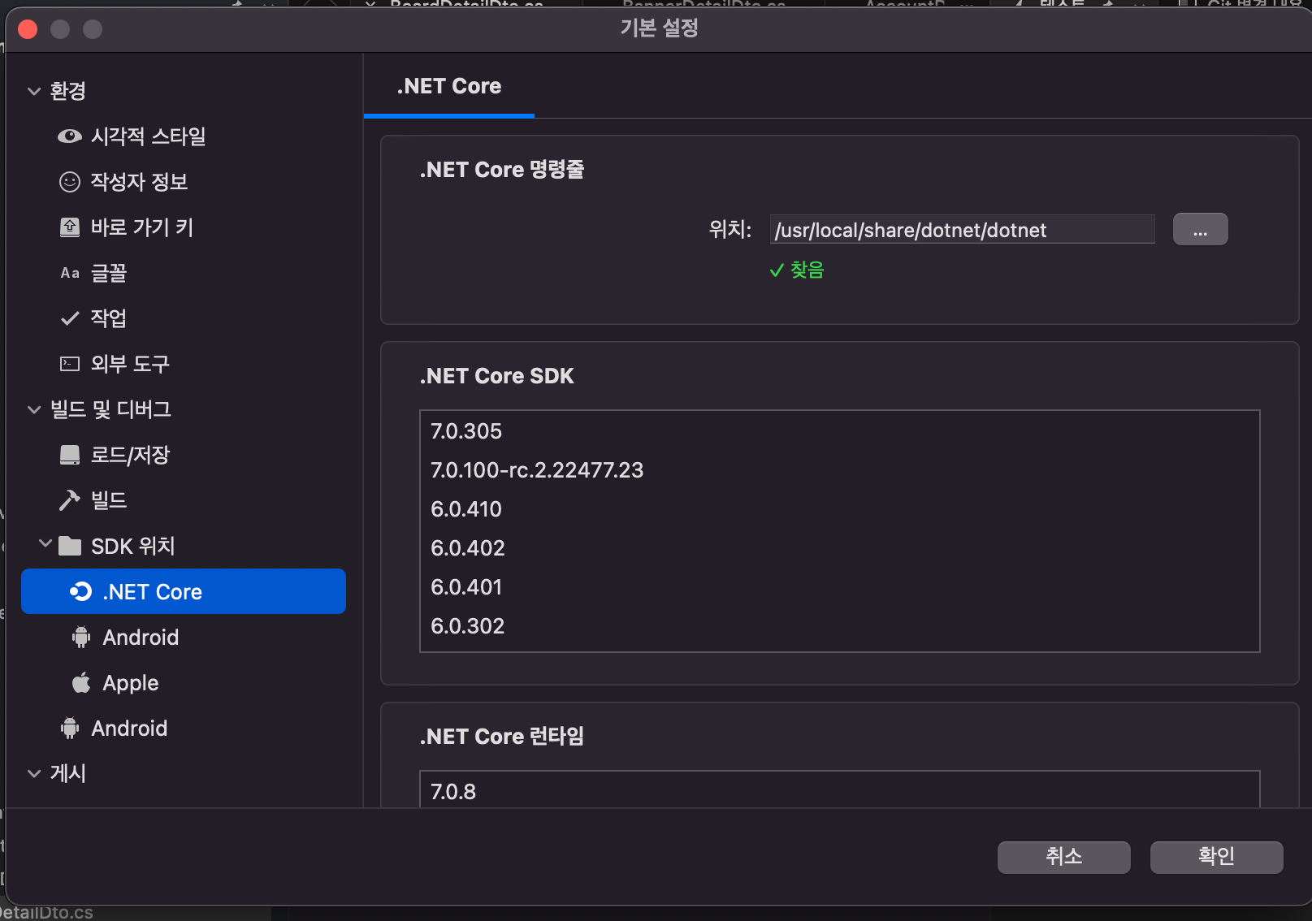Click the .NET Core 명령줄 section heading
Image resolution: width=1312 pixels, height=921 pixels.
pos(501,170)
